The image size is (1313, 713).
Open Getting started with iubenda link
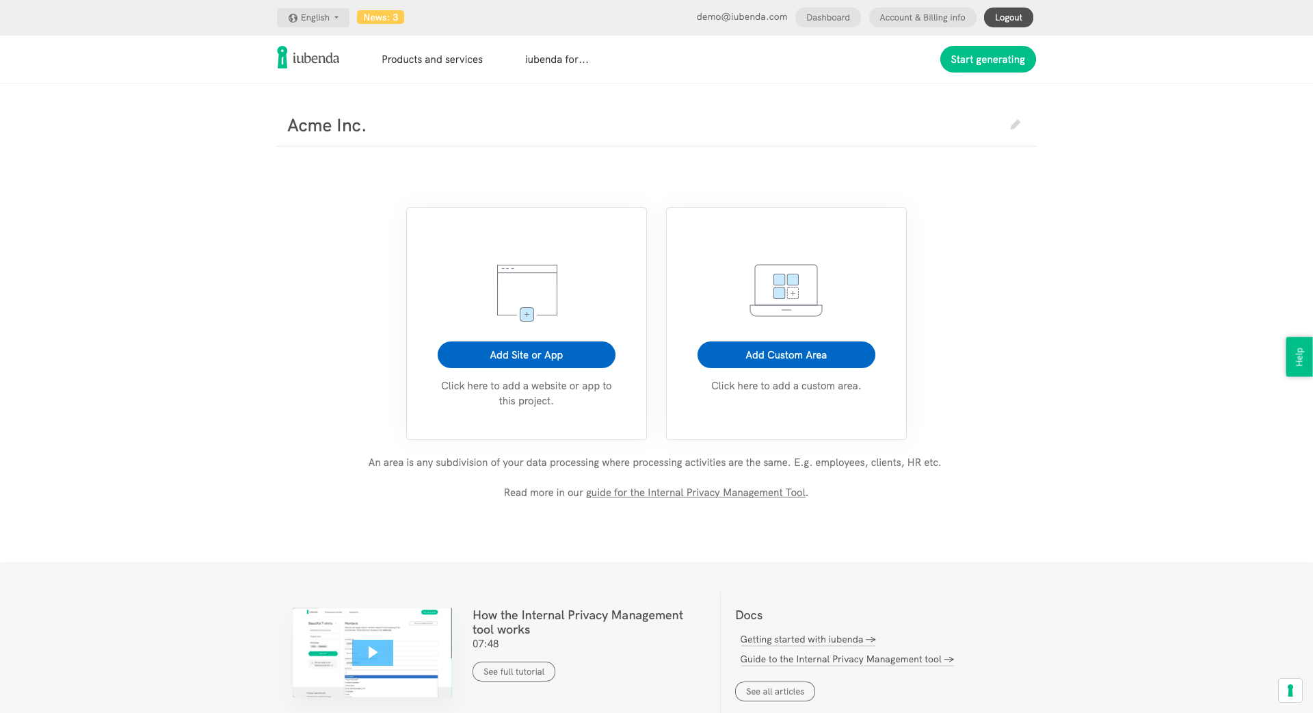[808, 640]
